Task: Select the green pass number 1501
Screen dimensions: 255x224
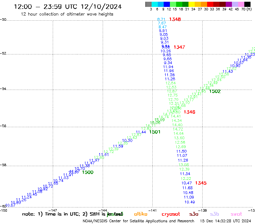Action: [155, 132]
